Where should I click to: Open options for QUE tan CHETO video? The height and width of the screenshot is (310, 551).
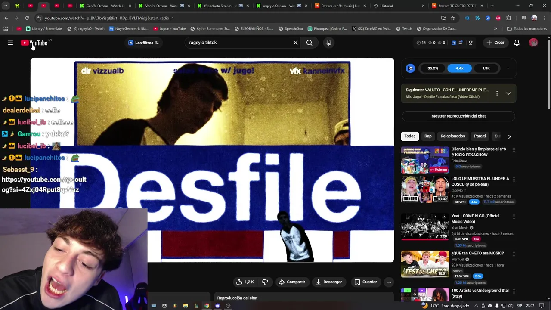click(x=514, y=254)
